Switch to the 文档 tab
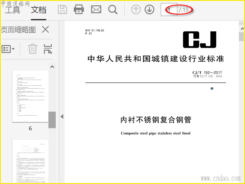The image size is (245, 184). (x=39, y=10)
